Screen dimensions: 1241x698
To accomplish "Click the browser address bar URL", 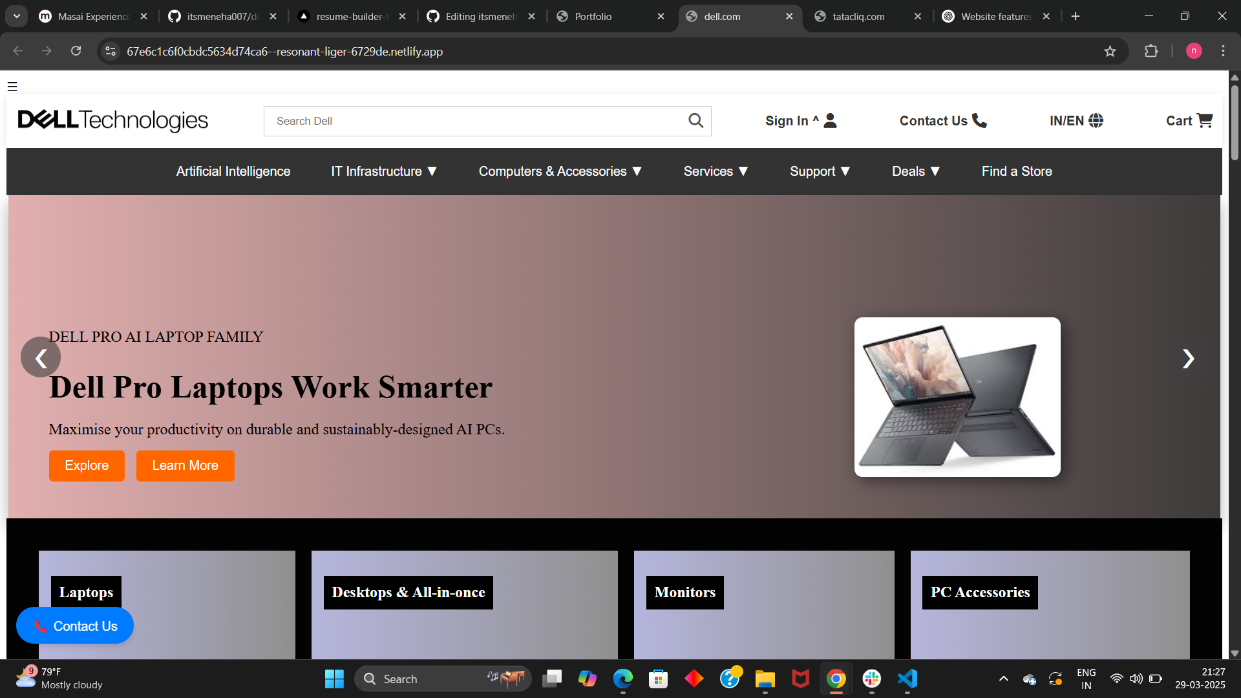I will (284, 51).
